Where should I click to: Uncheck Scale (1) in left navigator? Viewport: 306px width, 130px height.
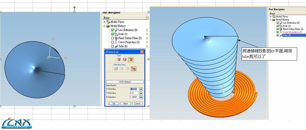pyautogui.click(x=112, y=34)
